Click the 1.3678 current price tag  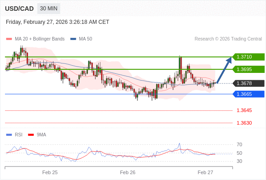[248, 83]
